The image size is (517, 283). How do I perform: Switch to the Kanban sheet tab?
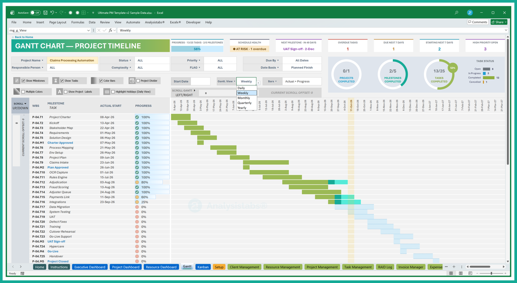pyautogui.click(x=203, y=267)
